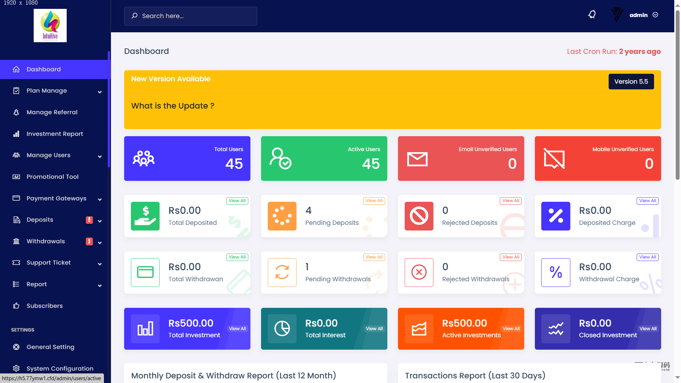Viewport: 681px width, 383px height.
Task: Click the Total Users group icon
Action: point(143,159)
